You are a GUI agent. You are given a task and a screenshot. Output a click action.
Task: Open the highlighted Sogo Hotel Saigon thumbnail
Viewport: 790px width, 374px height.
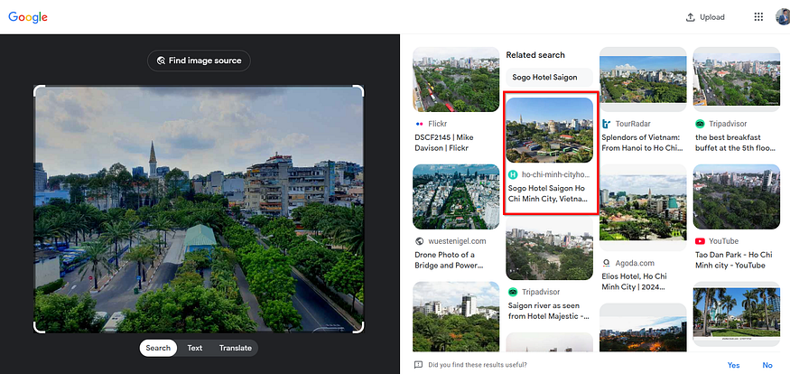click(x=549, y=129)
